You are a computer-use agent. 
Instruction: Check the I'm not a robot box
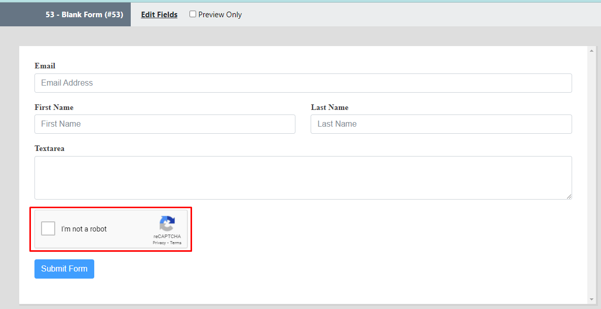click(x=48, y=229)
